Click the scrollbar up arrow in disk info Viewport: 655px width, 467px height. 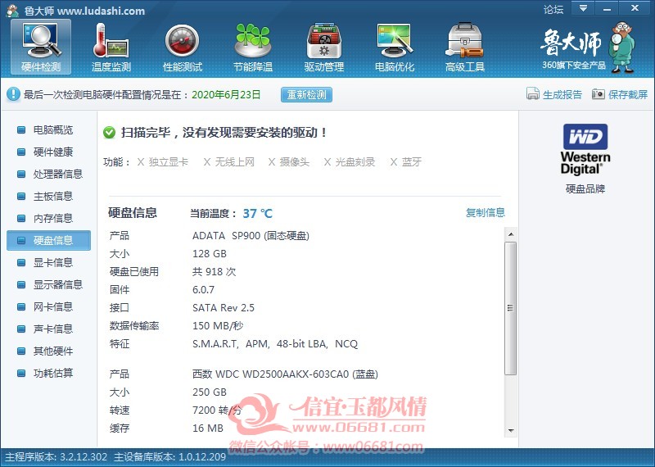coord(511,234)
